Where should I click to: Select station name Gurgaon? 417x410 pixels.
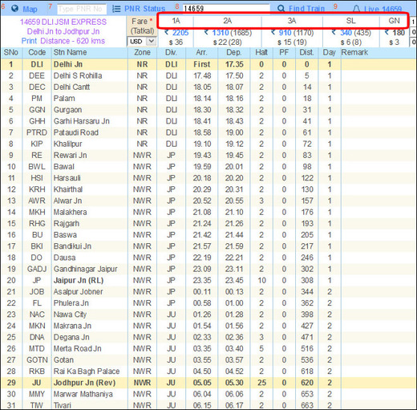click(67, 110)
